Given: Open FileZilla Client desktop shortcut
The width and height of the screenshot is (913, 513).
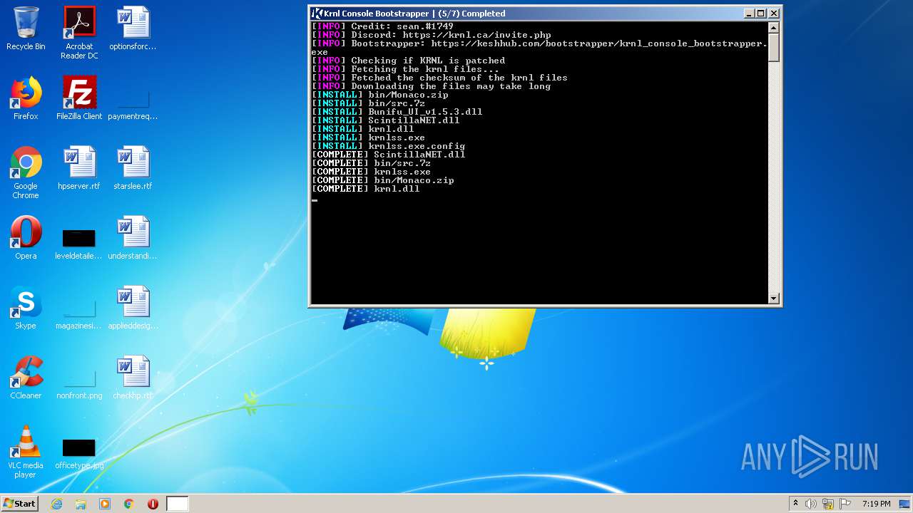Looking at the screenshot, I should point(79,98).
